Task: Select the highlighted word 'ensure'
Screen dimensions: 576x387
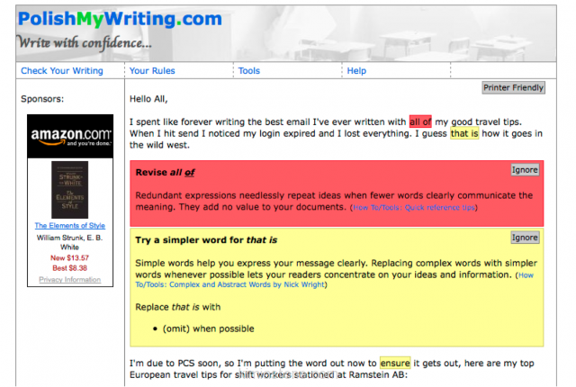Action: [x=395, y=364]
